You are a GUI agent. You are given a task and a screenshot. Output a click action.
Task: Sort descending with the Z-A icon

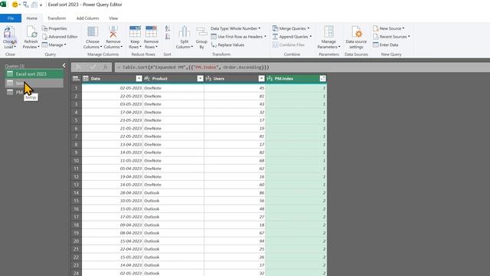[168, 37]
